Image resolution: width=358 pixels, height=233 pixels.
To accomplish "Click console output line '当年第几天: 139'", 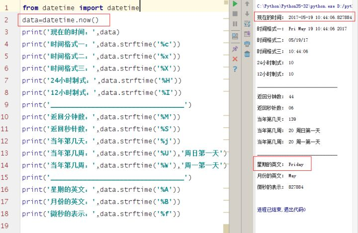I will [276, 119].
